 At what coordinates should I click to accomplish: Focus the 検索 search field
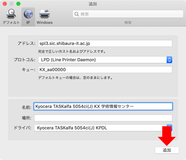pos(128,14)
